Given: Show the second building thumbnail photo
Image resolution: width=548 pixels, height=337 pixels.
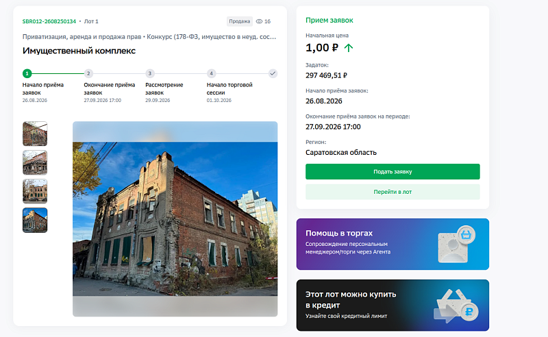Looking at the screenshot, I should [35, 162].
